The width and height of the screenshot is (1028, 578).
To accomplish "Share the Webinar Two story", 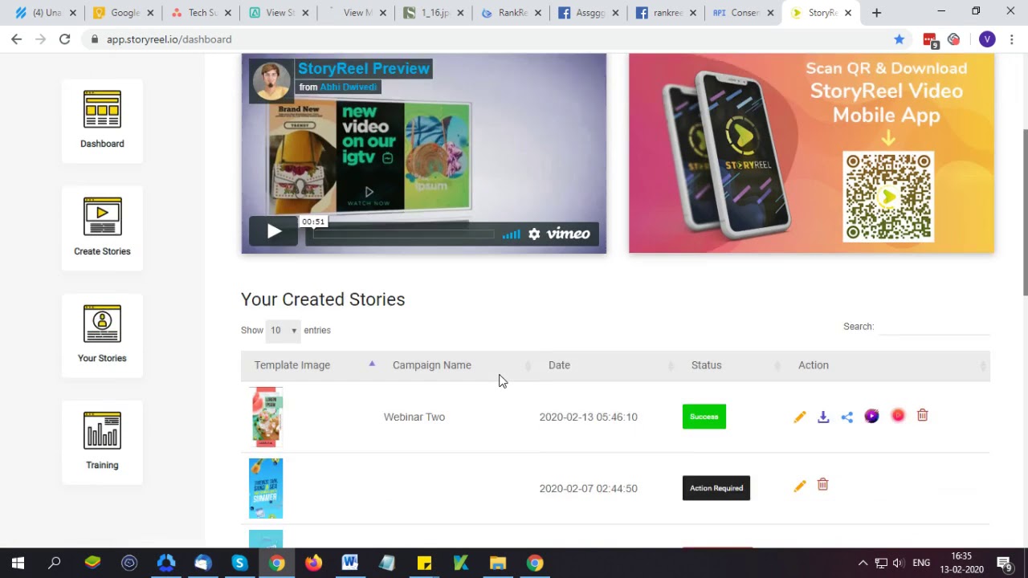I will (847, 417).
